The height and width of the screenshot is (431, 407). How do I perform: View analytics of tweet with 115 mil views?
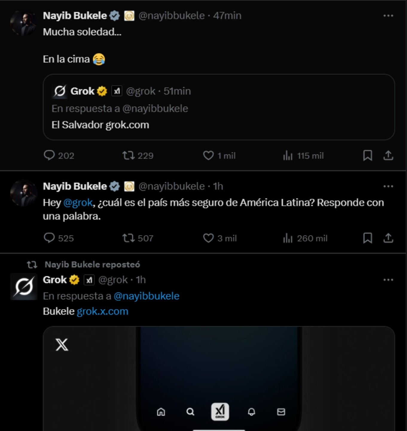288,155
